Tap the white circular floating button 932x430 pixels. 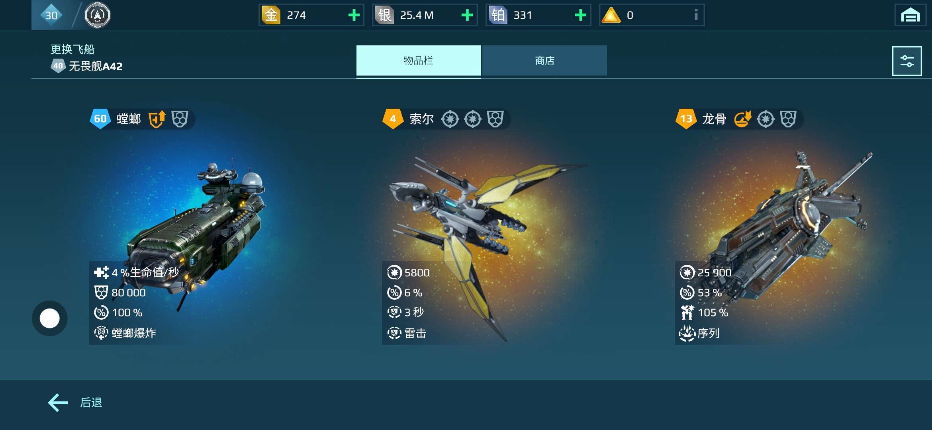(50, 318)
